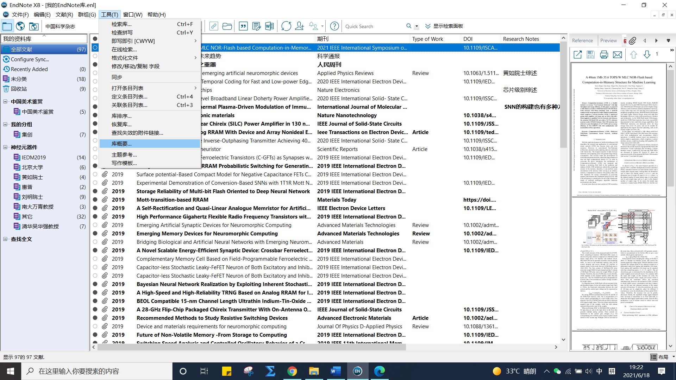Open EndNote Help with the question mark icon
The image size is (676, 380).
tap(334, 26)
